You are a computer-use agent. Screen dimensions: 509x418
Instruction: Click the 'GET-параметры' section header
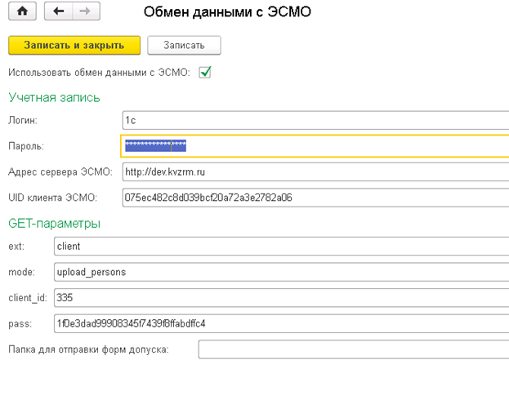55,223
